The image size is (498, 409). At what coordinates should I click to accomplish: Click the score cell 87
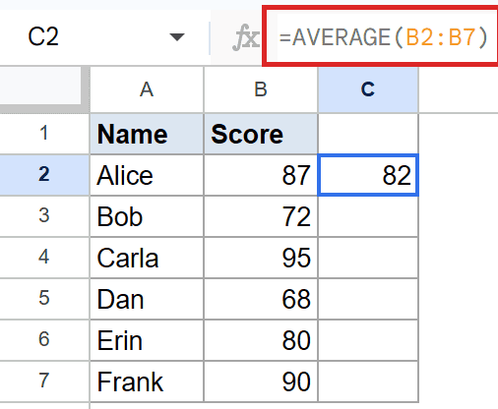pos(261,175)
